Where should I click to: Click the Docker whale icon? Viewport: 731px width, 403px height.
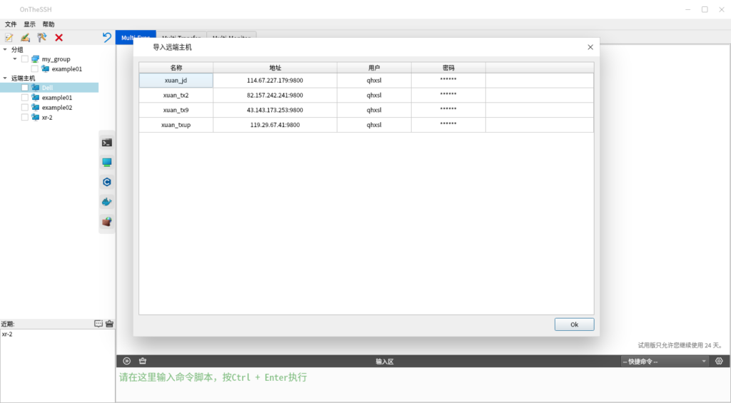[106, 202]
